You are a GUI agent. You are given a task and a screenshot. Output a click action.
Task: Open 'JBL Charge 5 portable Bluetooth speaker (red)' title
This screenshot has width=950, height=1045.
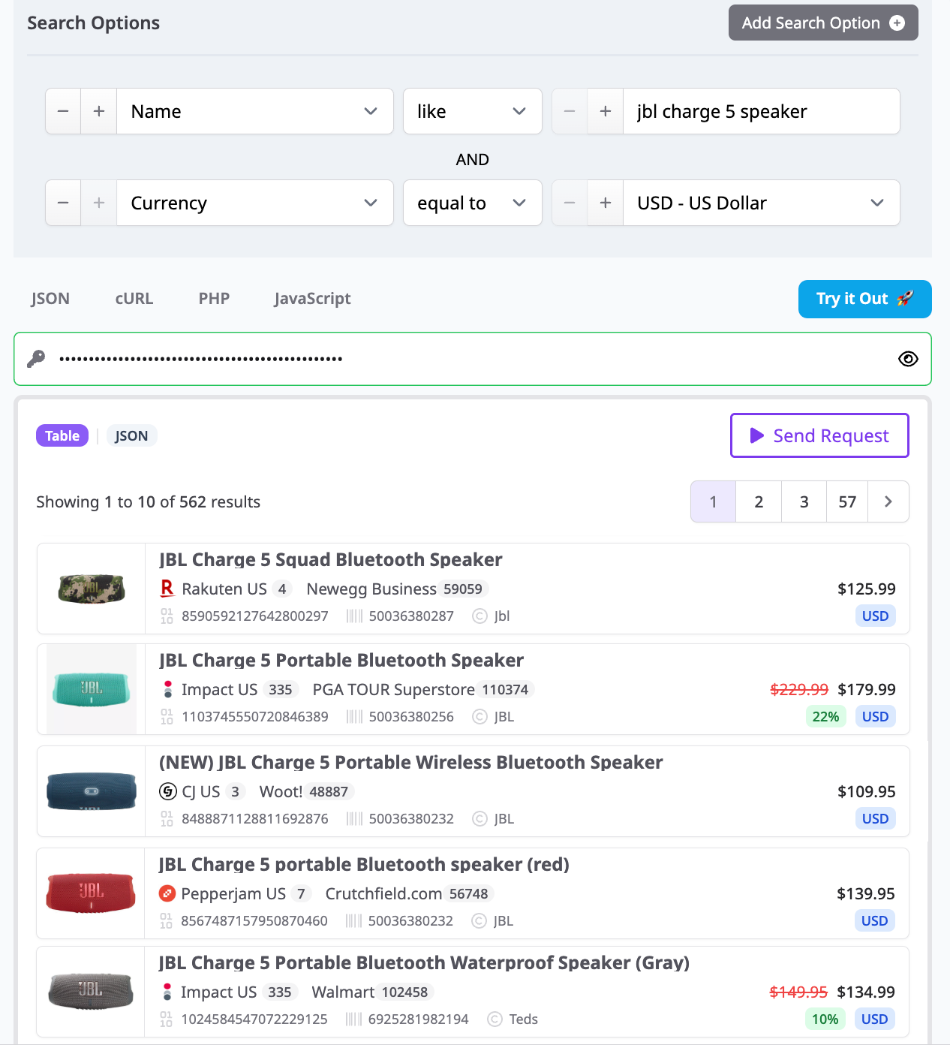click(x=364, y=865)
